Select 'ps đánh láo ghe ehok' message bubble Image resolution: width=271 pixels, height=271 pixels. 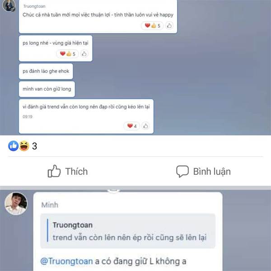[x=46, y=71]
